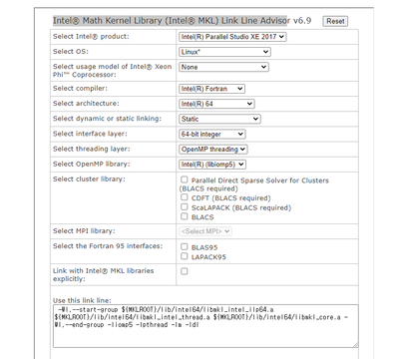
Task: Open the compiler dropdown showing Intel(R) Fortran
Action: [x=211, y=89]
